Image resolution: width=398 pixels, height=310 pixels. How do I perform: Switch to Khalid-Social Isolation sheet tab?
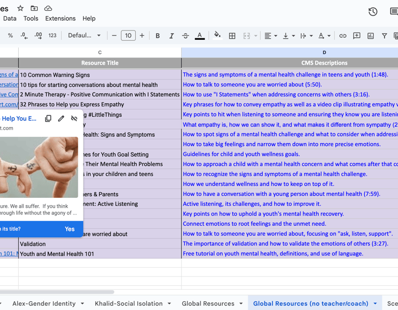[x=129, y=303]
